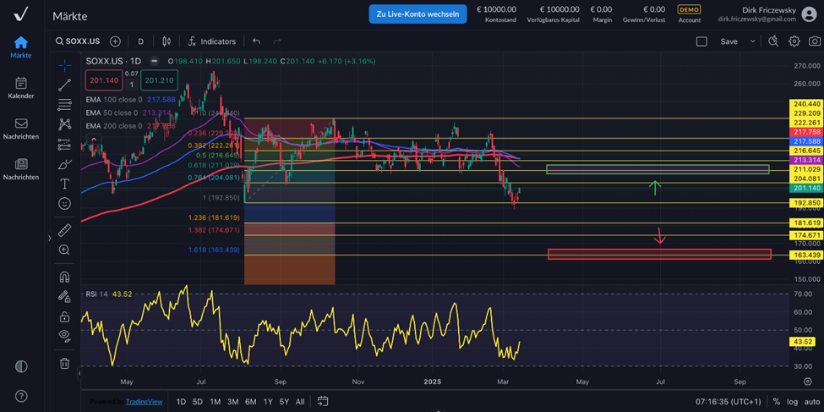Select the 6M time range tab

(250, 402)
